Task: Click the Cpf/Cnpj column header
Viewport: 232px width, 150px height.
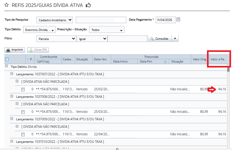Action: click(x=48, y=62)
